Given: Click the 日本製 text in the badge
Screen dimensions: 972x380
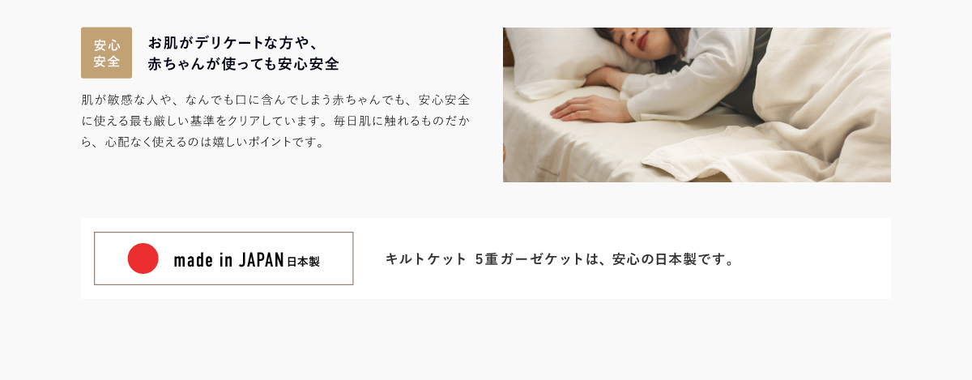Looking at the screenshot, I should pyautogui.click(x=303, y=262).
